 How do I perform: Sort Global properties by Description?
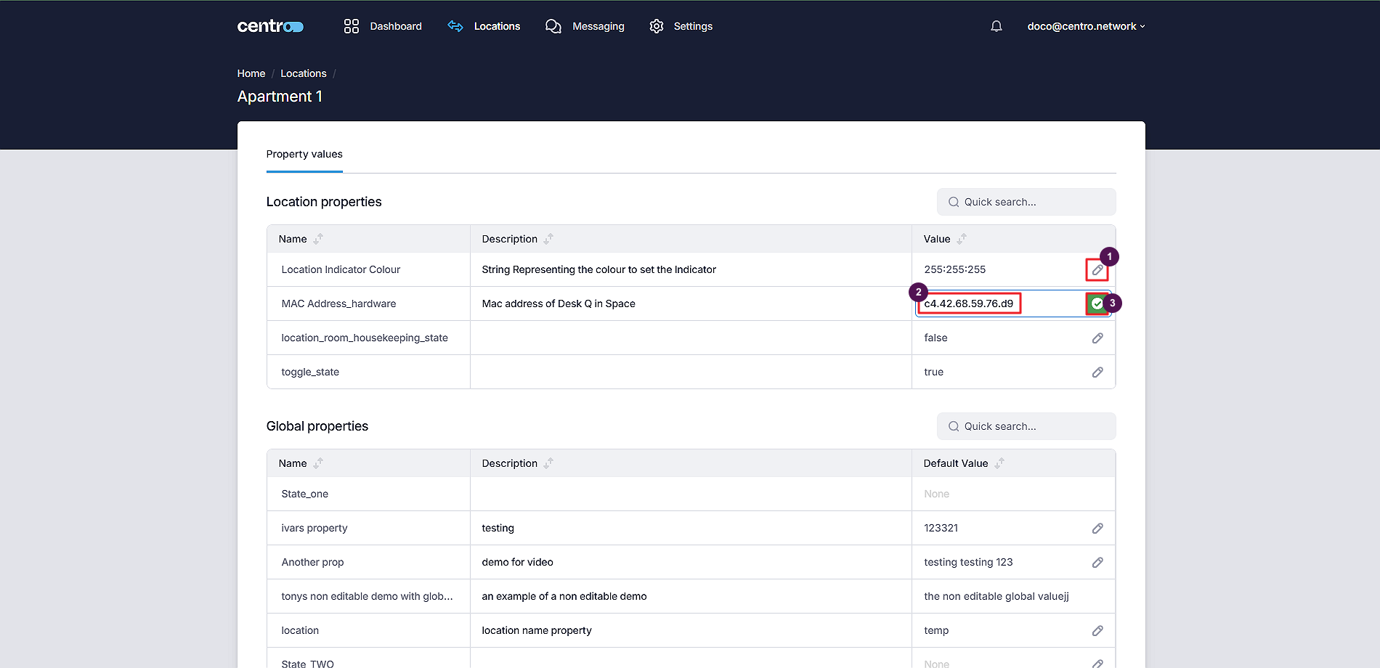[548, 463]
